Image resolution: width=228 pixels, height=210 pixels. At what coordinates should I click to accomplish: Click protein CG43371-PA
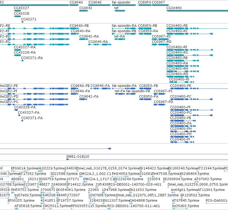pyautogui.click(x=32, y=118)
